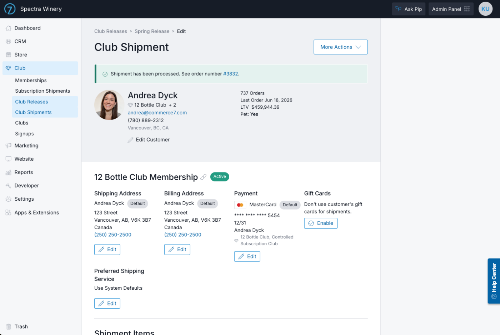Image resolution: width=500 pixels, height=335 pixels.
Task: Open order number #3832 link
Action: (231, 74)
